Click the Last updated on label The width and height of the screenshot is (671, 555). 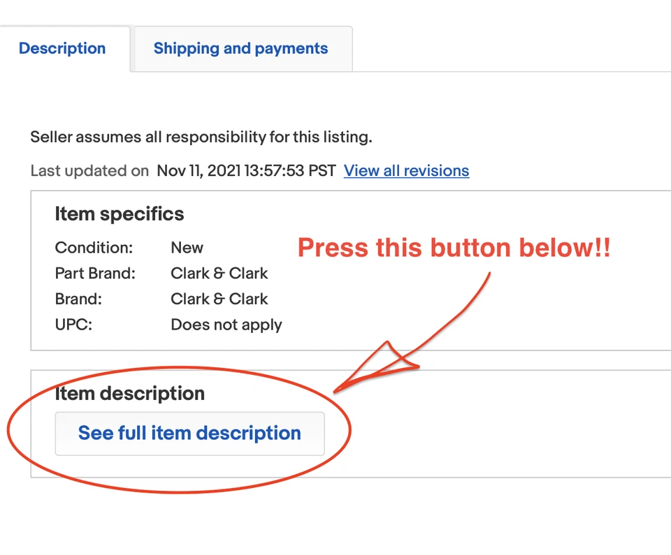point(89,171)
